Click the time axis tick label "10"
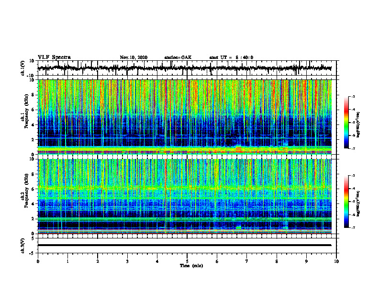Screen dimensions: 379x293 click(x=336, y=261)
